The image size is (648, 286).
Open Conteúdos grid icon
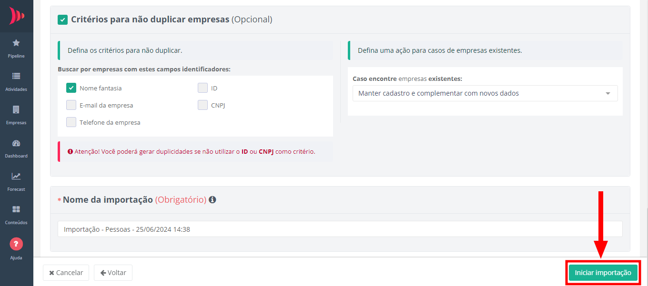pos(16,209)
